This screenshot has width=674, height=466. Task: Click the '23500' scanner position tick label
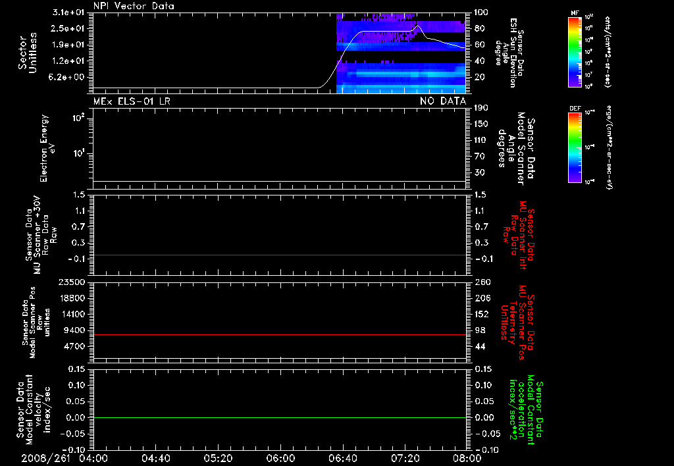pyautogui.click(x=71, y=282)
